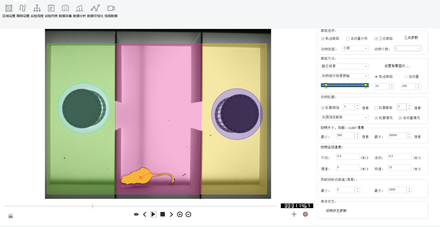Click the red record button
The image size is (440, 227).
(x=305, y=214)
